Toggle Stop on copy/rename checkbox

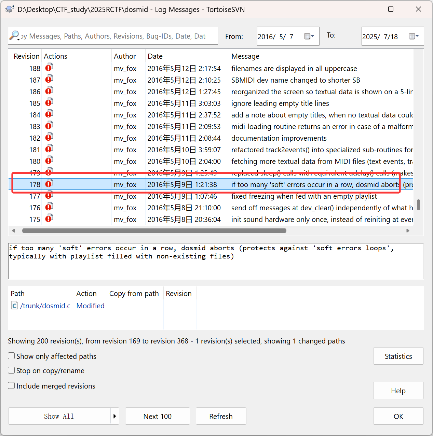(11, 370)
